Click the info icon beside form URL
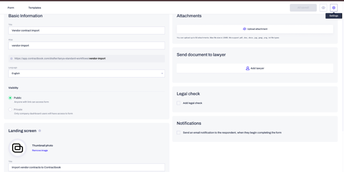 [11, 59]
